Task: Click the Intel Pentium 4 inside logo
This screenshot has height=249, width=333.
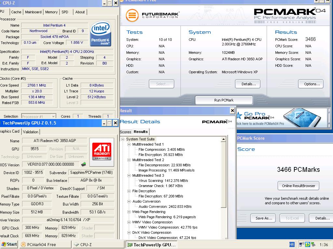Action: (100, 34)
